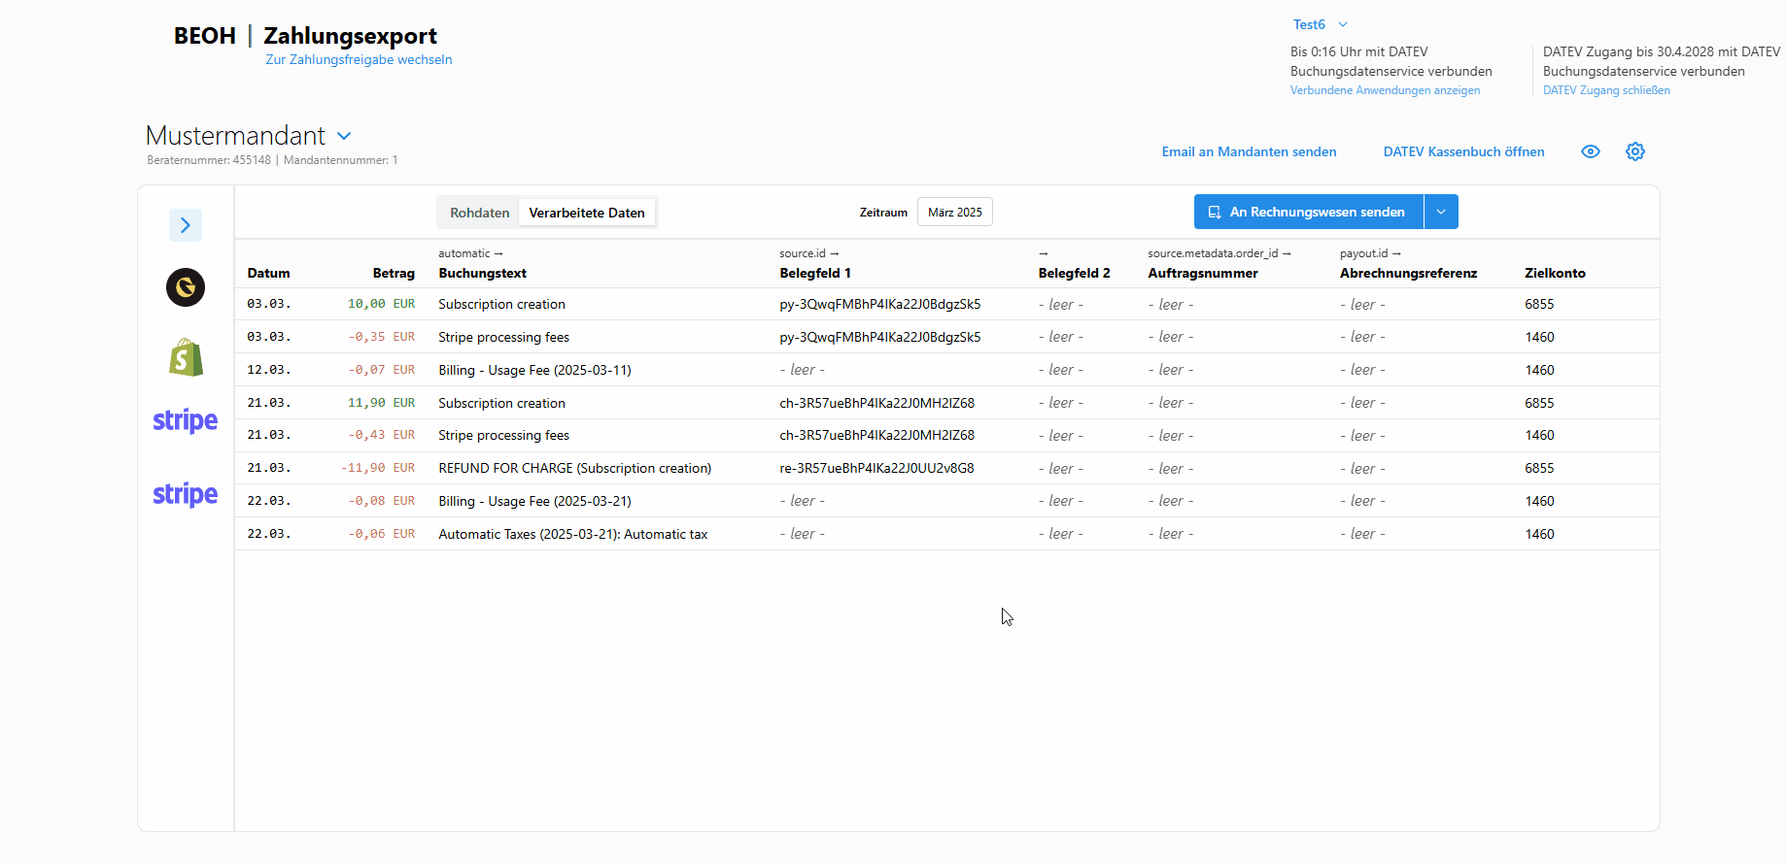The width and height of the screenshot is (1786, 863).
Task: Click the BEOH logo text
Action: point(204,36)
